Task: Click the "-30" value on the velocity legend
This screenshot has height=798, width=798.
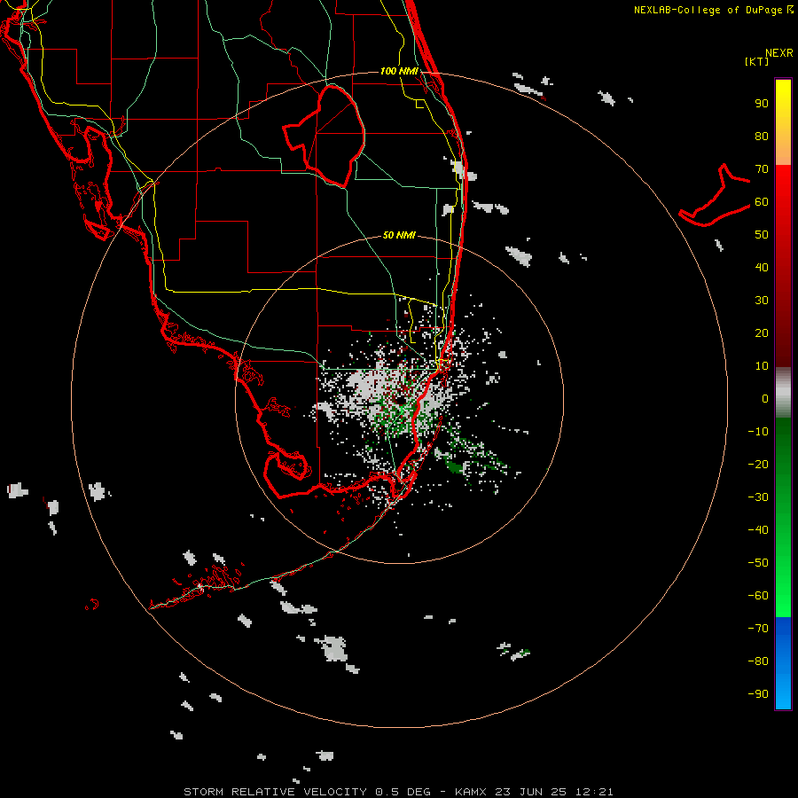Action: pyautogui.click(x=758, y=497)
